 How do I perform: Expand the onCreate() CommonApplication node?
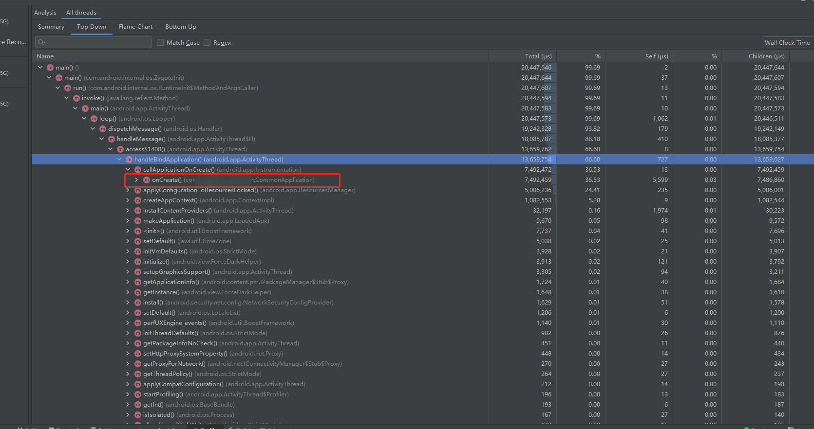pos(137,180)
